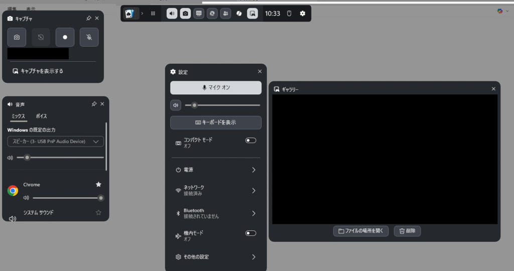The image size is (514, 271).
Task: Start recording with the record button
Action: click(x=65, y=37)
